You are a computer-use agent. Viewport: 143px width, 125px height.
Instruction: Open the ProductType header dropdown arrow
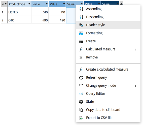(x=29, y=4)
